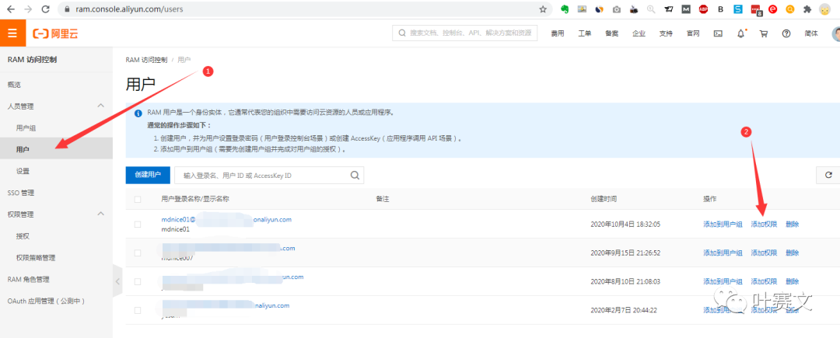This screenshot has width=840, height=338.
Task: Open 支持 in the top navigation
Action: [666, 33]
